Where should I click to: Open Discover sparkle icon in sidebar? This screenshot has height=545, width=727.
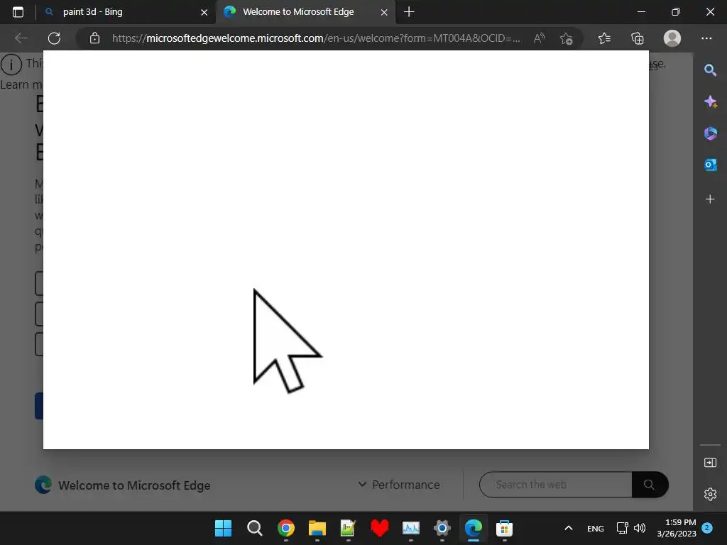[x=710, y=101]
